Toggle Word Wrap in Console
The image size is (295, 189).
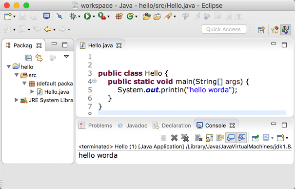[x=220, y=138]
